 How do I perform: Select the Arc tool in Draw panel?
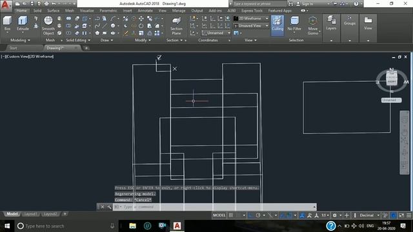coord(113,19)
